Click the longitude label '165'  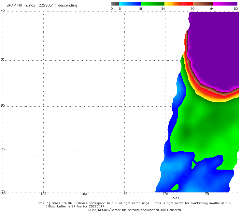(124, 194)
